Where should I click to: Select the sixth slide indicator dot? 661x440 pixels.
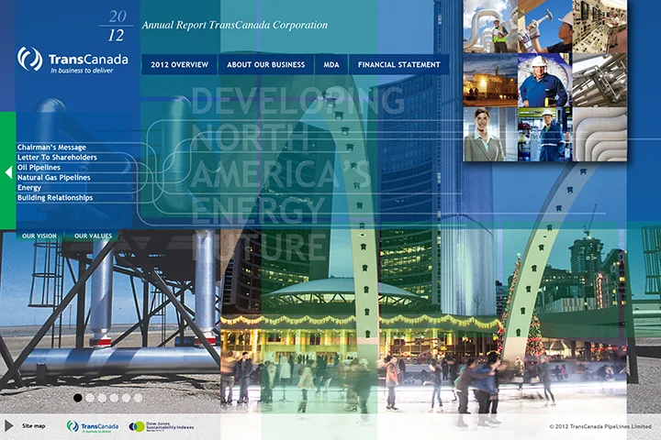139,398
